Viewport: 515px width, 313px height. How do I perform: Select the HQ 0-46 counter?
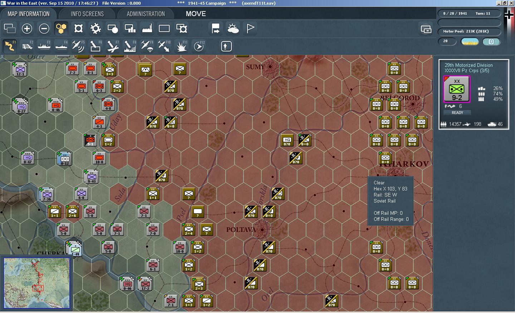click(127, 284)
